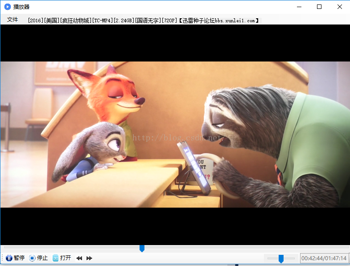This screenshot has width=350, height=266.
Task: Click the rewind double-arrow icon
Action: [79, 258]
